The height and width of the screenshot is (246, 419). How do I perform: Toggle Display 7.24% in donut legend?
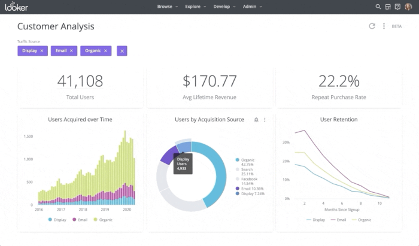click(x=250, y=194)
